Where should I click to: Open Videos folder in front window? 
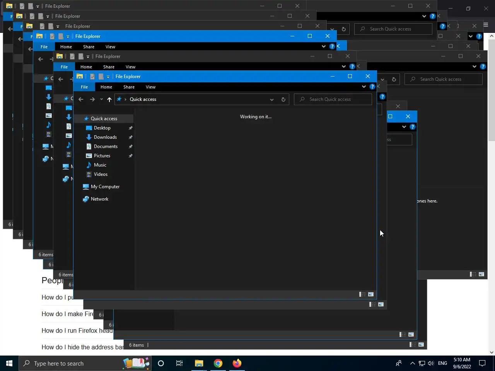101,174
